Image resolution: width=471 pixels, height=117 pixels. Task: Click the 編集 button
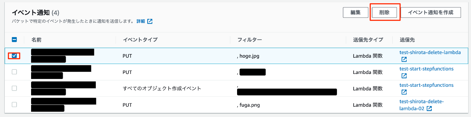click(355, 12)
